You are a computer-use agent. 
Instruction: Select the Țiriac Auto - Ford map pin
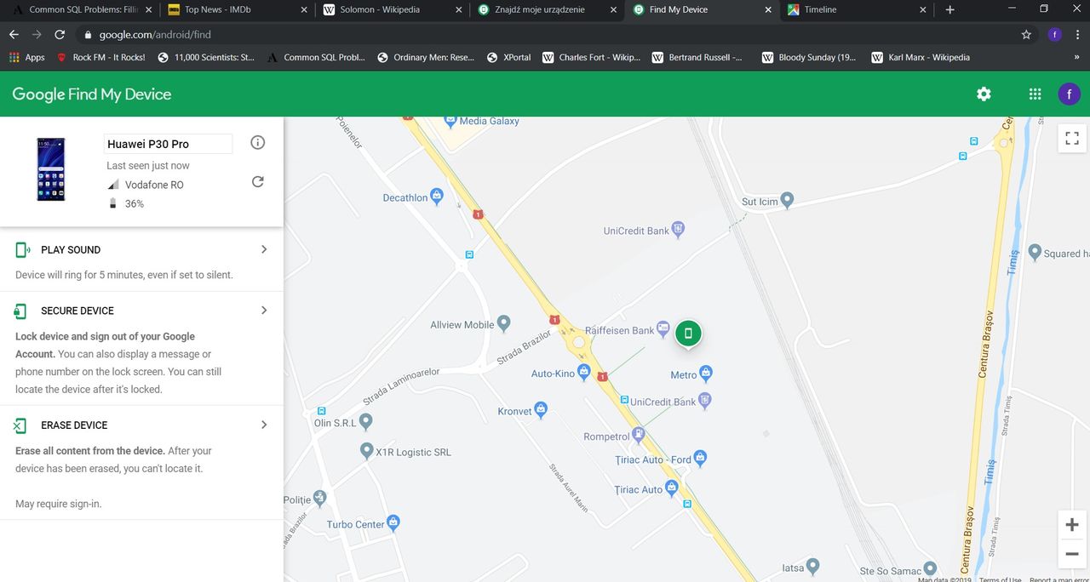[x=700, y=458]
